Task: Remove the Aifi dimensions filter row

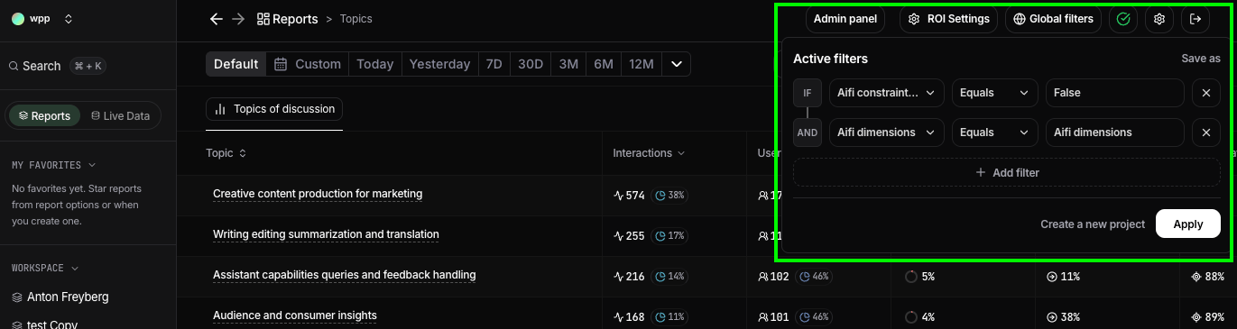Action: 1206,133
